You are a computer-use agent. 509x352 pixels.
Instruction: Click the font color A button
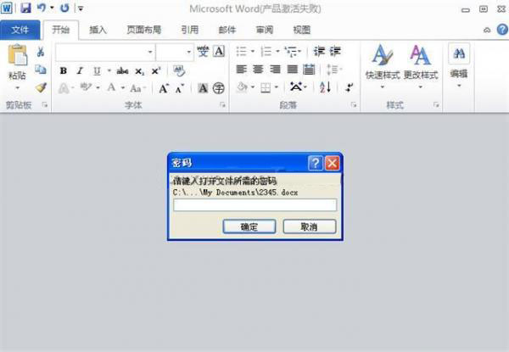tap(111, 87)
